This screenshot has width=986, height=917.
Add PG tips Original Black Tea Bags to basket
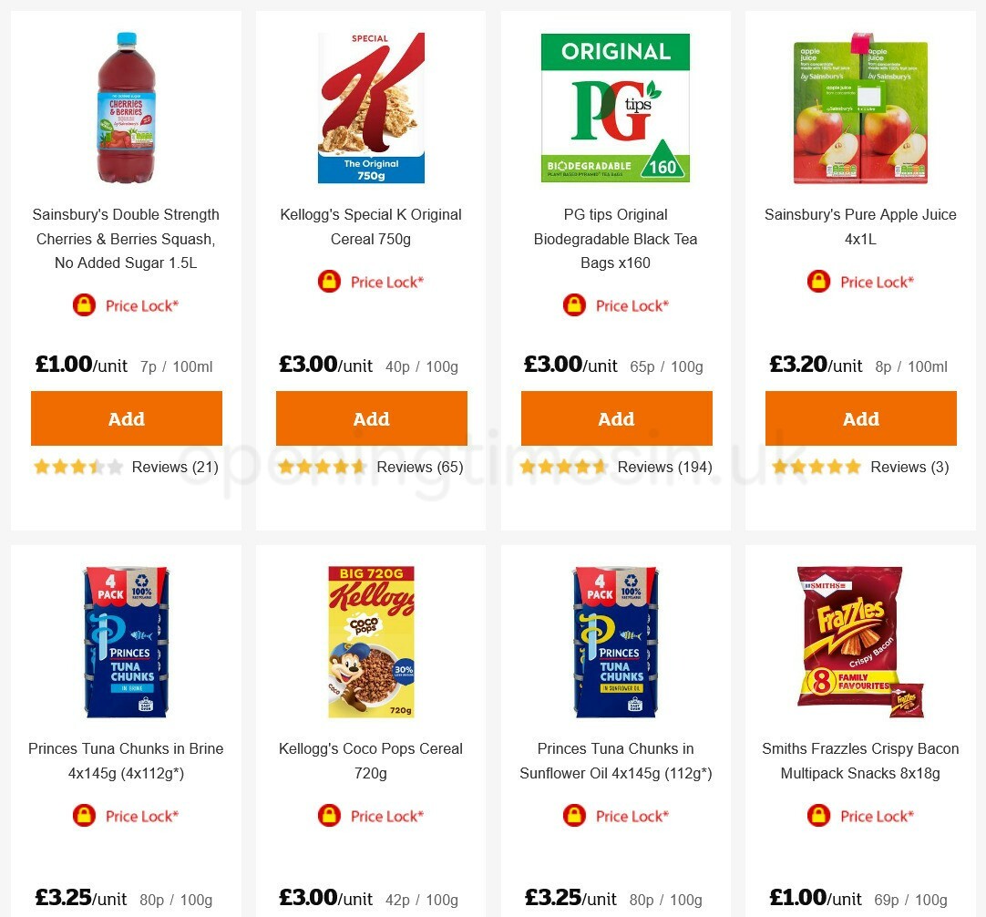pyautogui.click(x=616, y=418)
